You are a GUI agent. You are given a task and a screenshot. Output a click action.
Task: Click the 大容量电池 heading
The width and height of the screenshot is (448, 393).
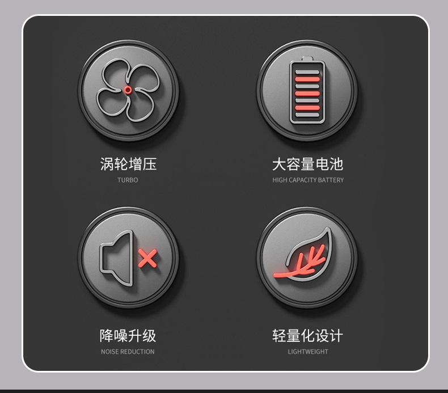point(307,164)
